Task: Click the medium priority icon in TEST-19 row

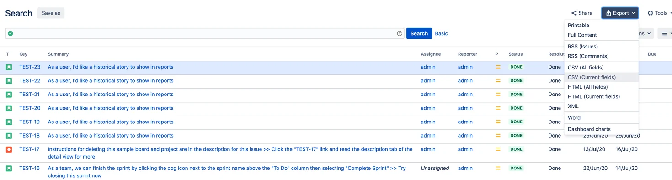Action: 498,122
